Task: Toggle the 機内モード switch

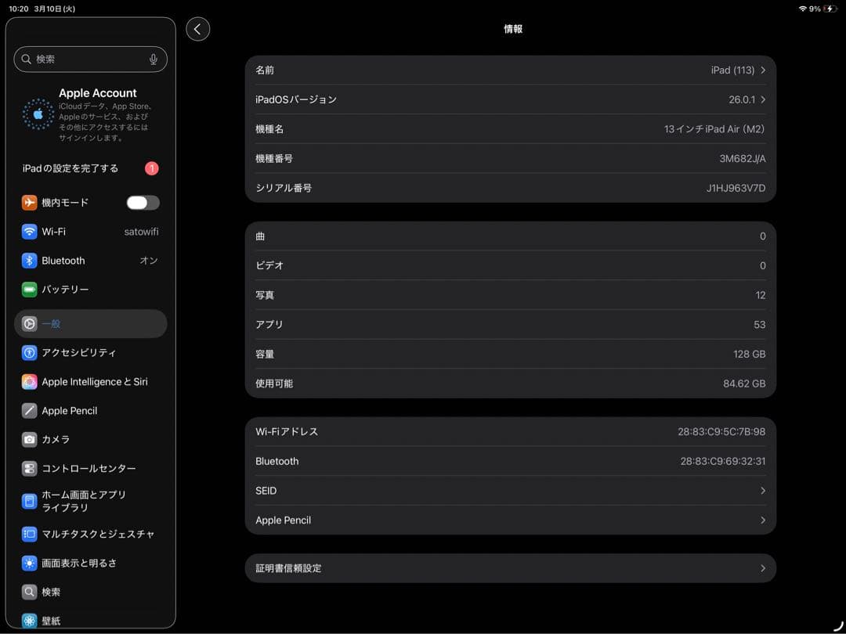Action: tap(143, 203)
